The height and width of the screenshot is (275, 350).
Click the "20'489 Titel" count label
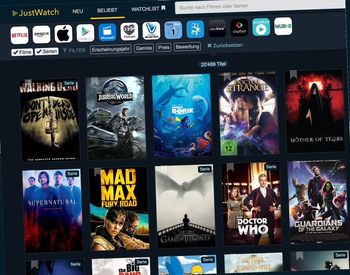(x=213, y=64)
